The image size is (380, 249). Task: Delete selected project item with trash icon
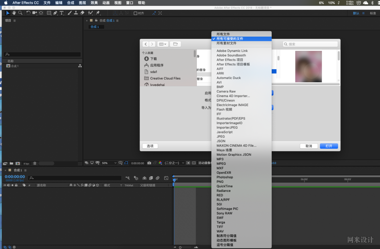click(35, 163)
